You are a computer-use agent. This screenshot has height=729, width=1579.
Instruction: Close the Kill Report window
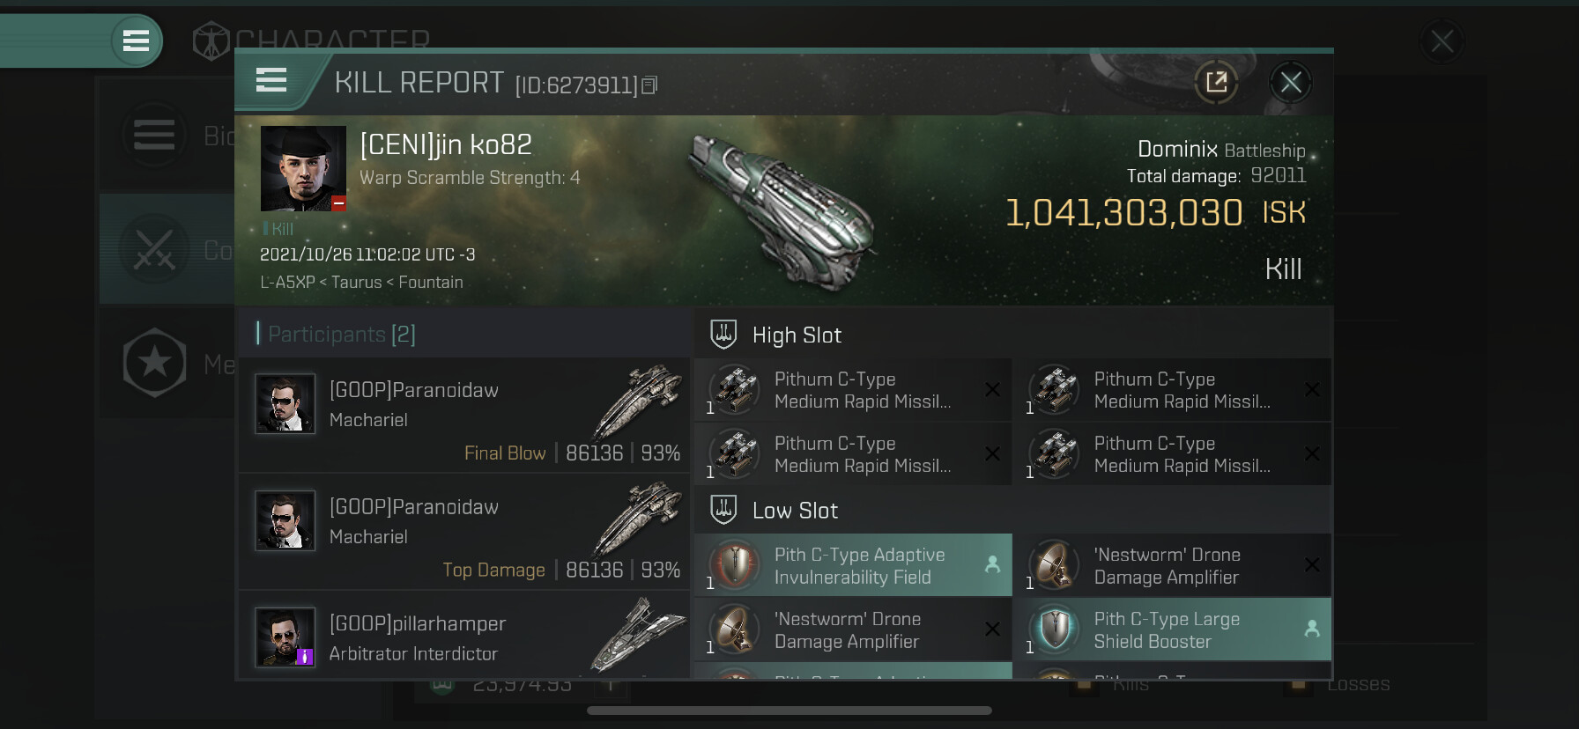point(1291,83)
